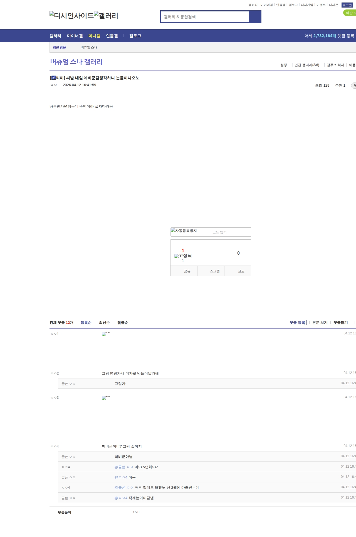Viewport: 356px width, 537px height.
Task: Click the 자동등록방지 captcha image
Action: [x=184, y=231]
